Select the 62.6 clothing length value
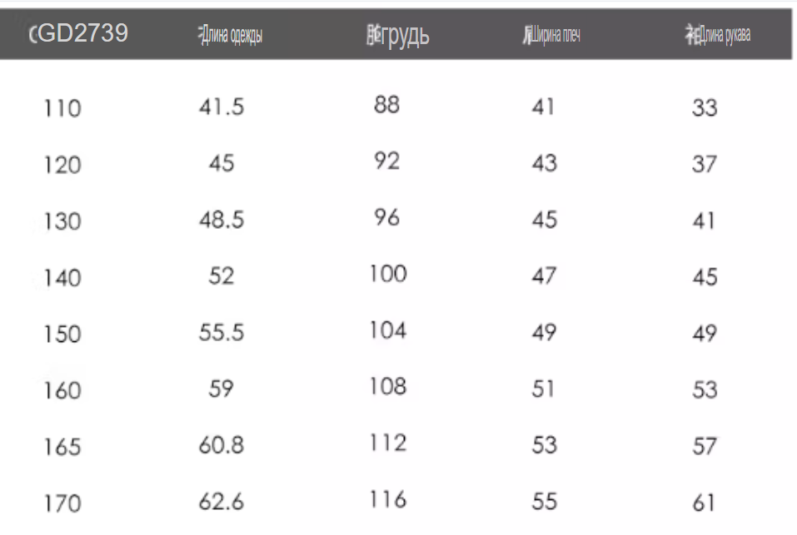Image resolution: width=797 pixels, height=535 pixels. point(222,502)
